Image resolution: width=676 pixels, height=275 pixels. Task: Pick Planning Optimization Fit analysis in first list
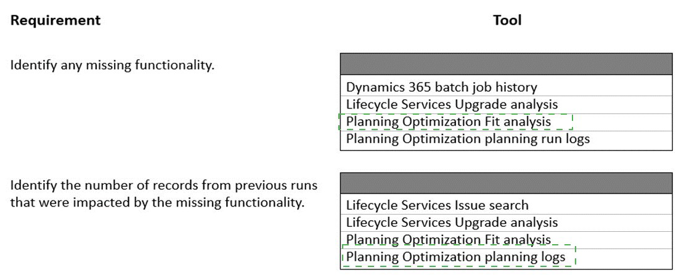449,121
